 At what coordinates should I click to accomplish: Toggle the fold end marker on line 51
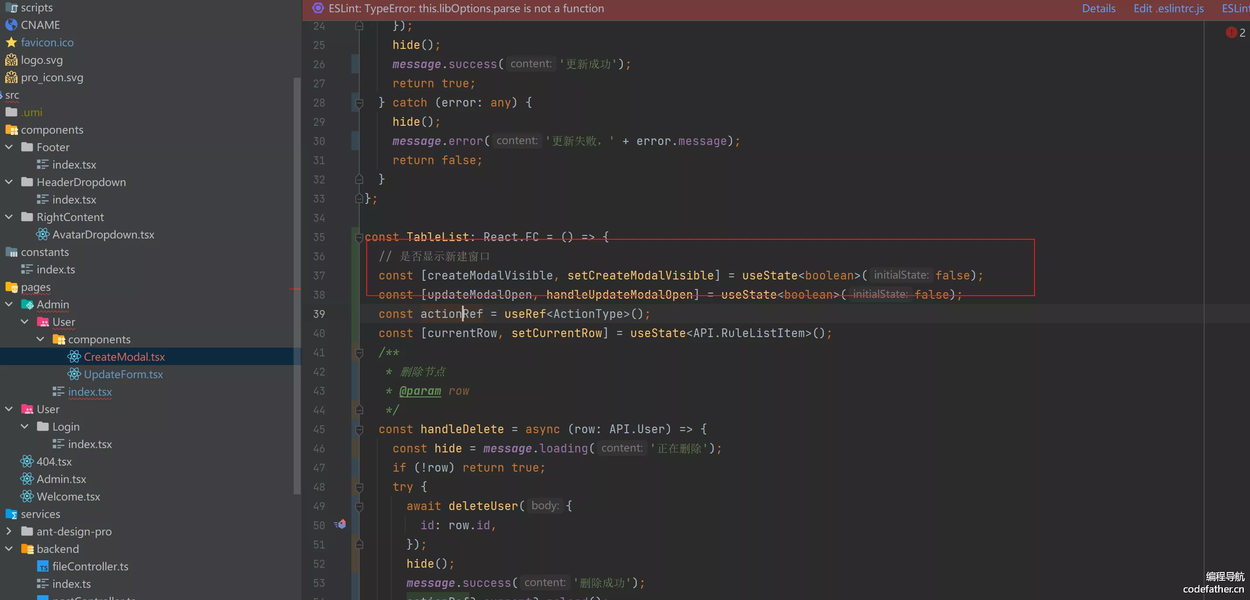tap(359, 544)
